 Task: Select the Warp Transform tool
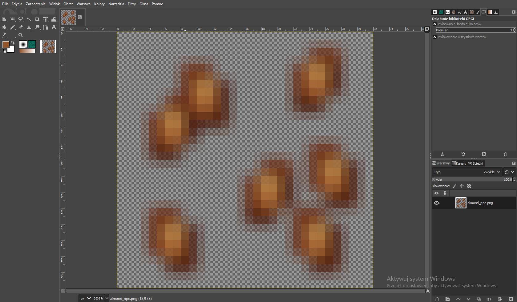tap(54, 19)
